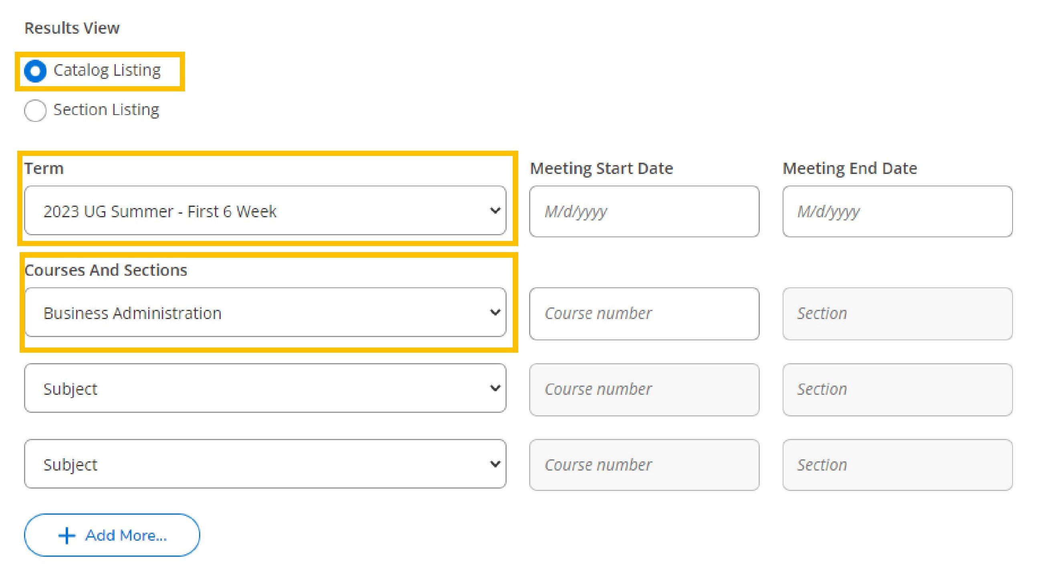
Task: Click the chevron on Business Administration dropdown
Action: [495, 313]
